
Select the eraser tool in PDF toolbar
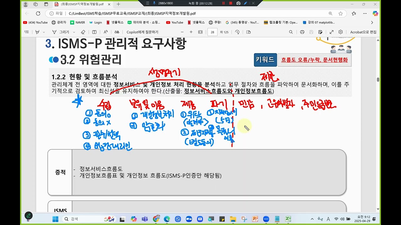pyautogui.click(x=83, y=32)
